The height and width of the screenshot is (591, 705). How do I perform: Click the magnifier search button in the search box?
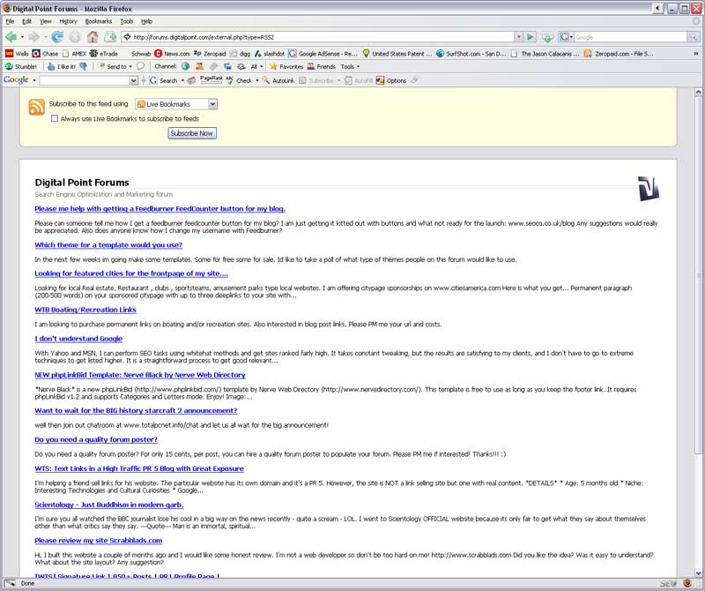pos(694,37)
